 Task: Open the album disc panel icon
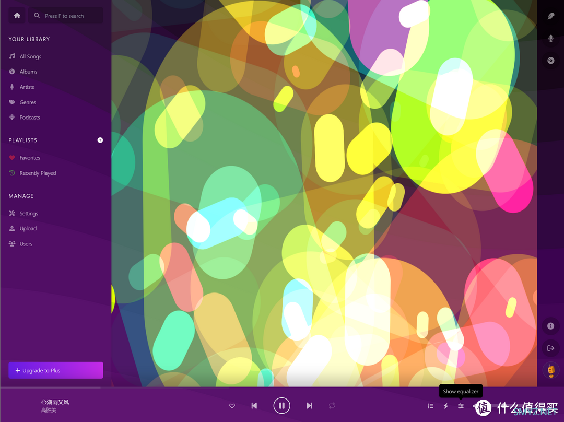(x=551, y=61)
